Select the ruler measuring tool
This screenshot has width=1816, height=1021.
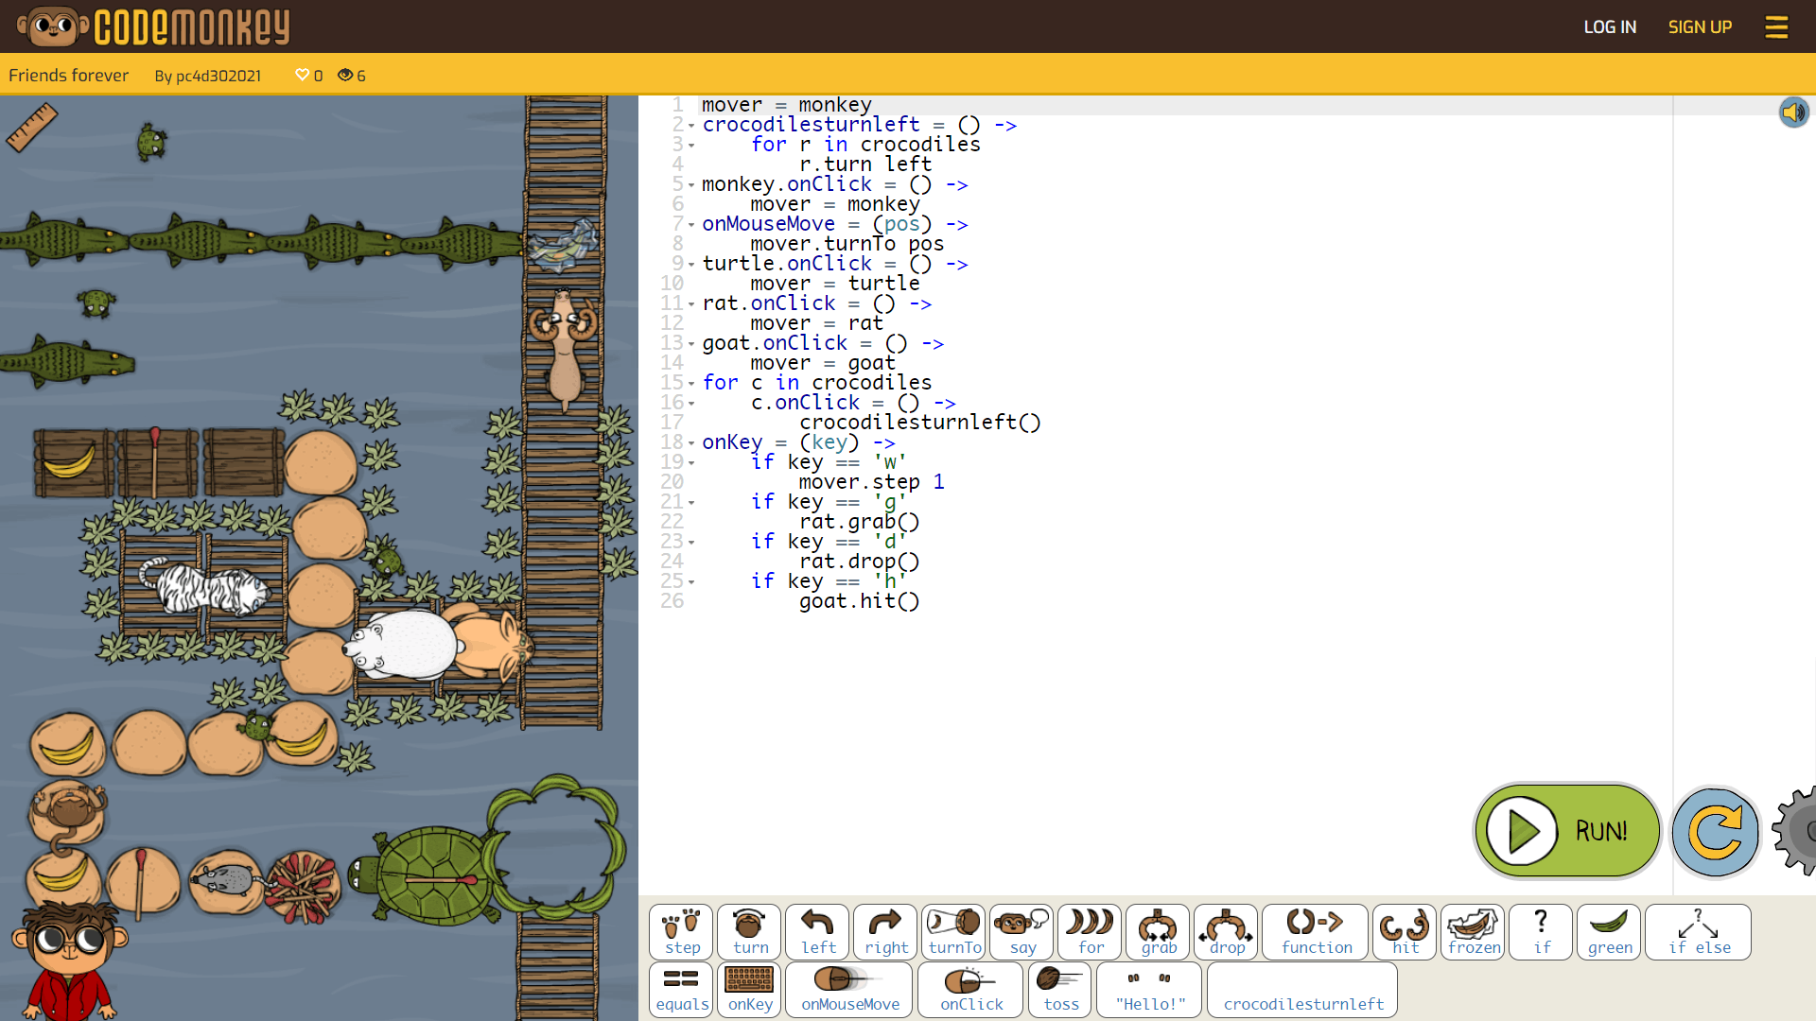(31, 127)
